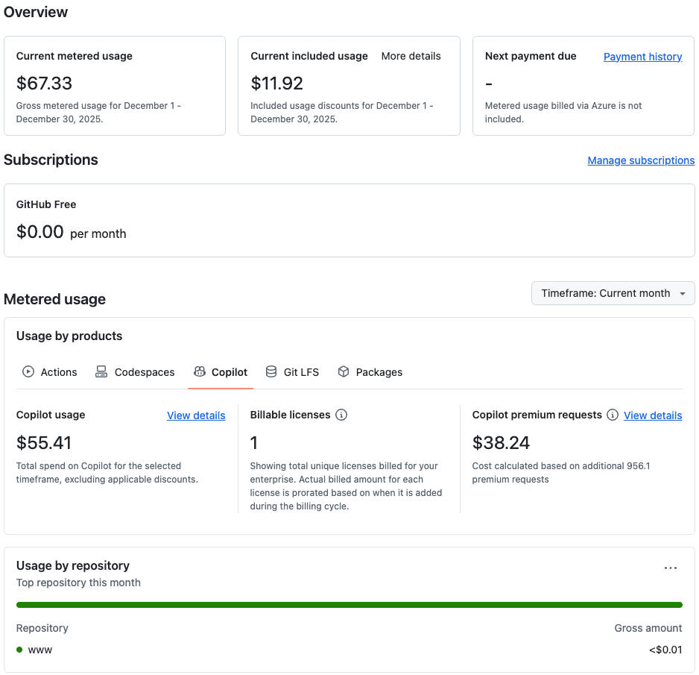Open the info tooltip beside Billable licenses
699x675 pixels.
pos(341,415)
